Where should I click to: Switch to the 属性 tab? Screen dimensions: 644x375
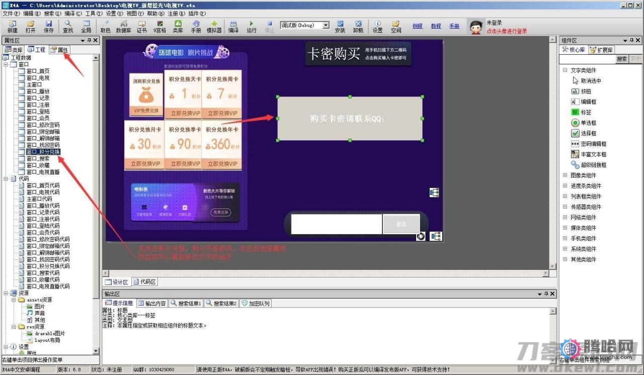[x=59, y=50]
